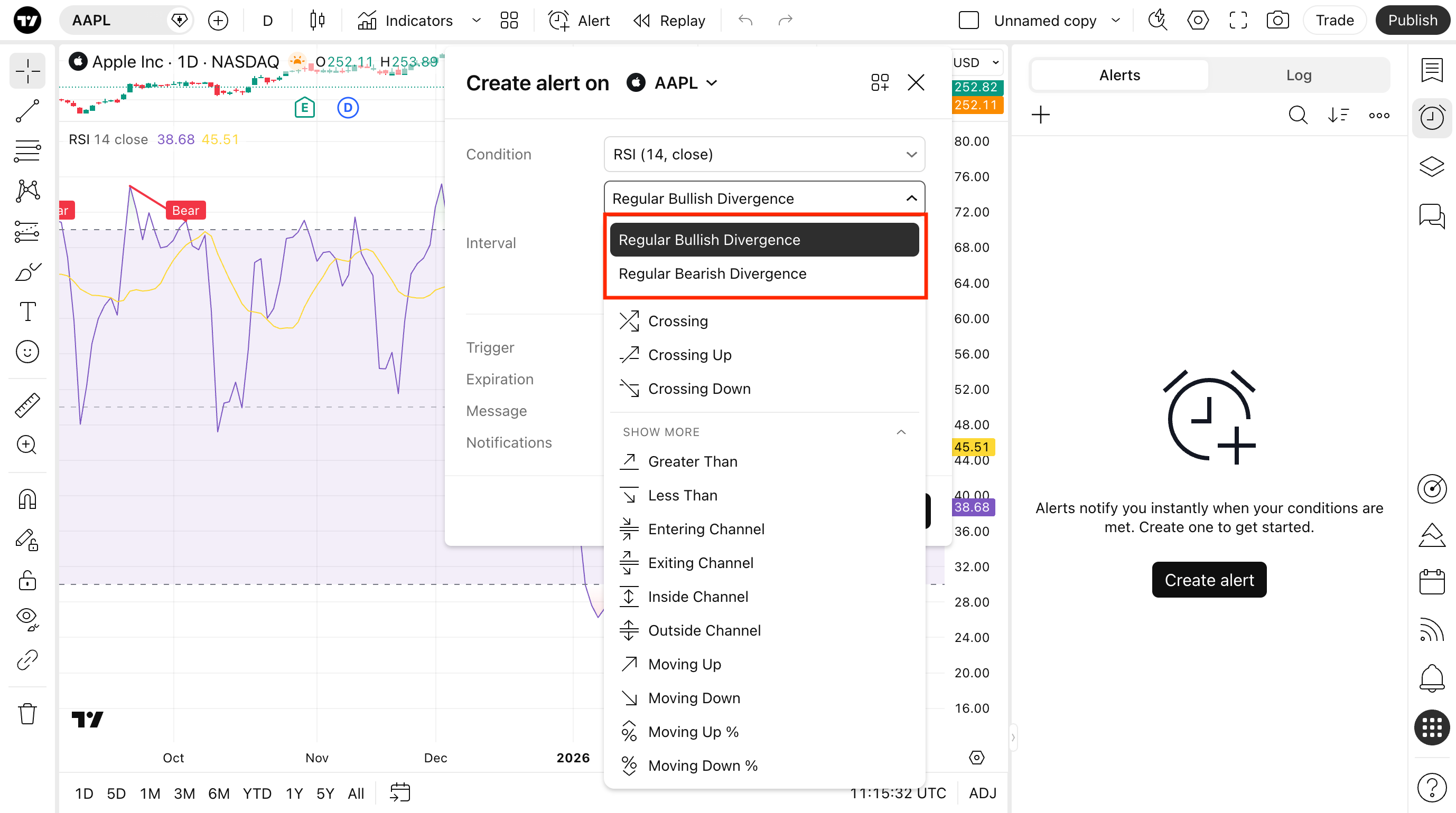The height and width of the screenshot is (813, 1456).
Task: Expand the RSI (14, close) condition dropdown
Action: point(763,154)
